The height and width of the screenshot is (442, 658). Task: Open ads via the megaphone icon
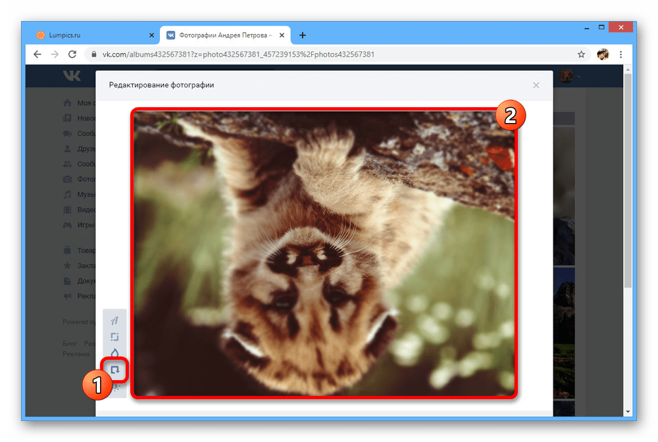click(67, 296)
